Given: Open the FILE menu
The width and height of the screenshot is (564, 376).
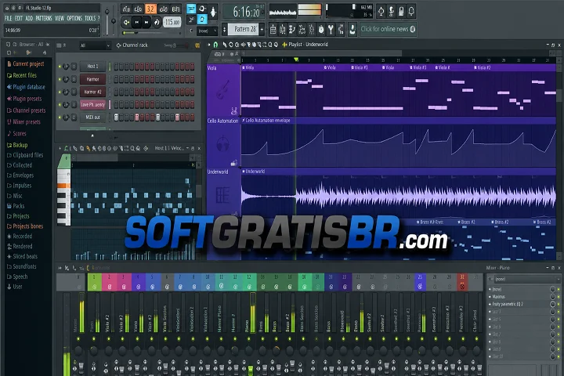Looking at the screenshot, I should 9,18.
